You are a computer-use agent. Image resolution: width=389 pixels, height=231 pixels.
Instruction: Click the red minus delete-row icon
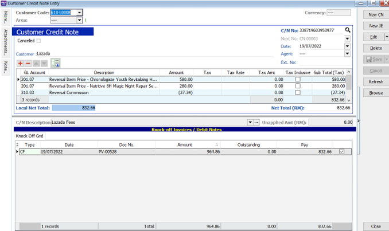pos(29,62)
